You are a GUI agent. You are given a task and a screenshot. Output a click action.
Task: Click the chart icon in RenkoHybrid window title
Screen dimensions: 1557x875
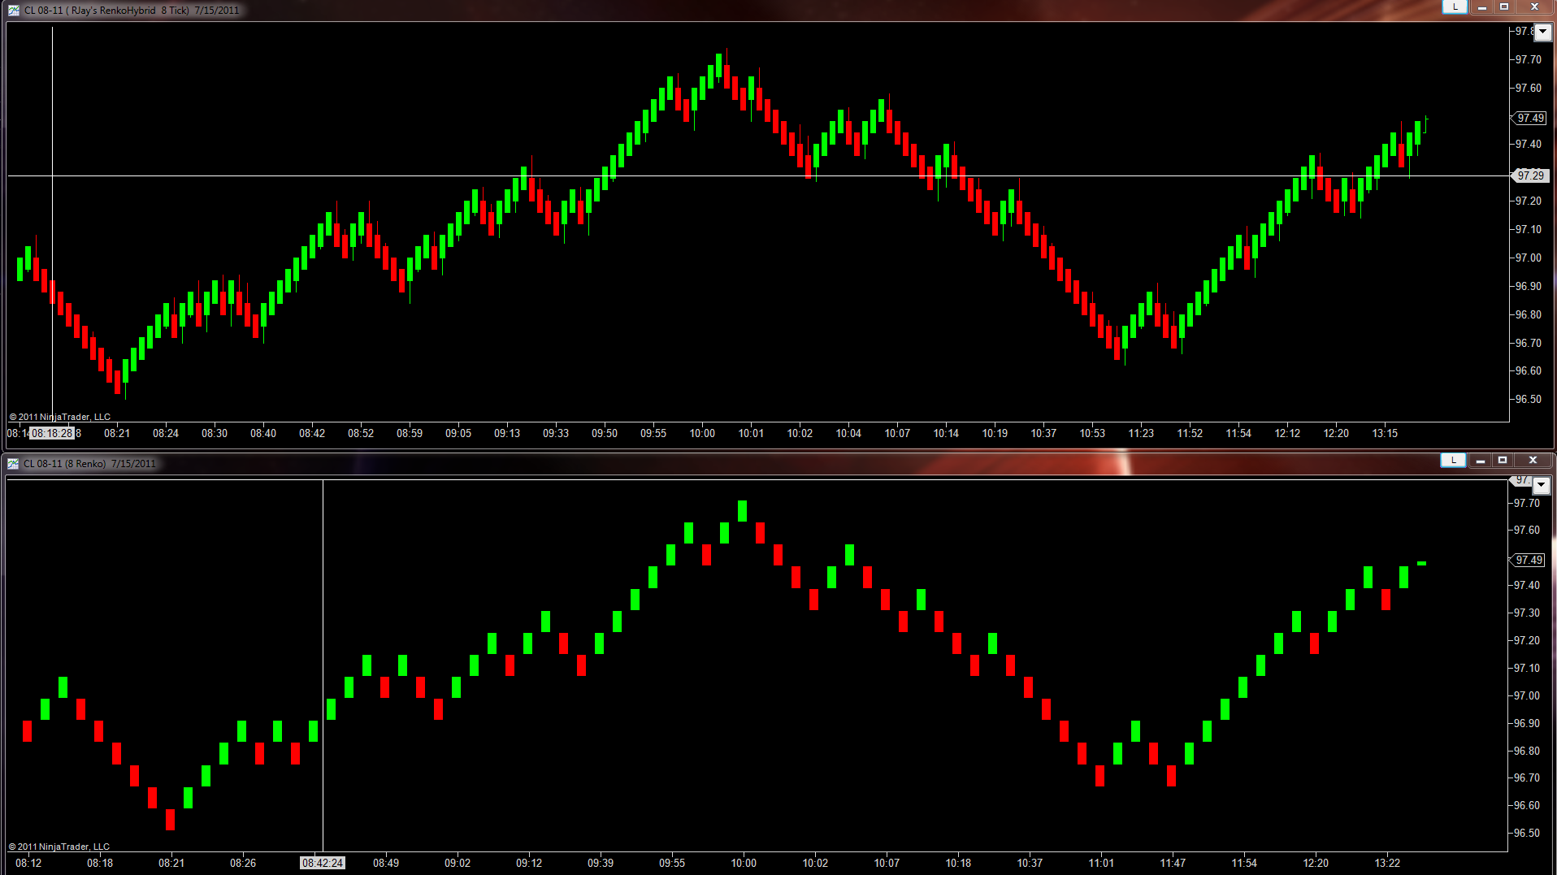click(13, 11)
